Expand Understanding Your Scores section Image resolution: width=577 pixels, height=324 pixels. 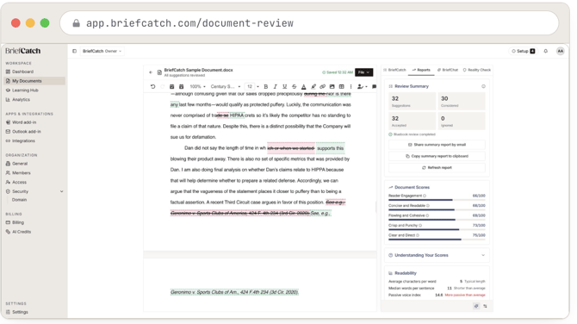437,255
